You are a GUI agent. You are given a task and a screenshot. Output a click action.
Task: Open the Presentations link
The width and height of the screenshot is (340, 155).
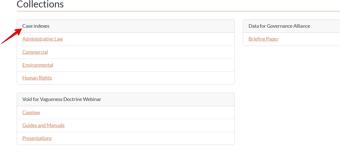pos(37,138)
